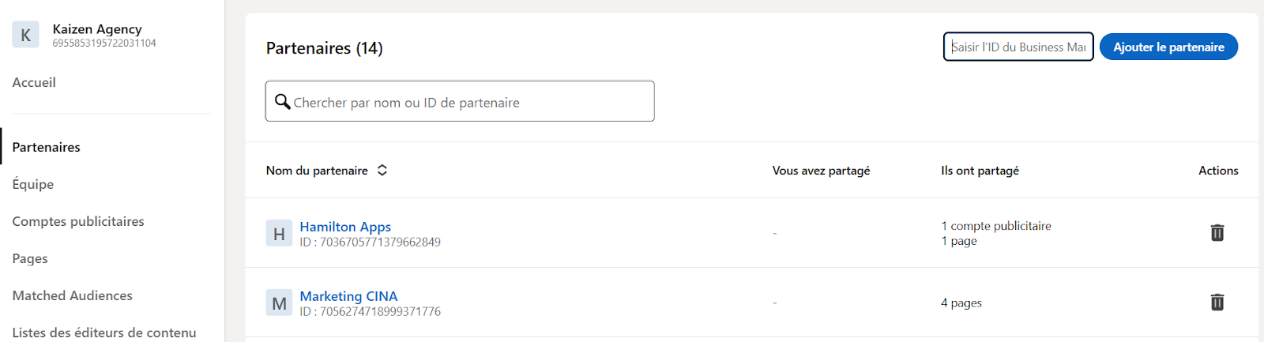Sort by Nom du partenaire arrows
1264x342 pixels.
coord(382,171)
